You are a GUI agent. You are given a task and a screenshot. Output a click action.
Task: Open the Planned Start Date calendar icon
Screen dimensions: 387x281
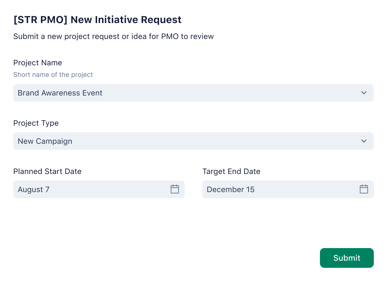(174, 189)
